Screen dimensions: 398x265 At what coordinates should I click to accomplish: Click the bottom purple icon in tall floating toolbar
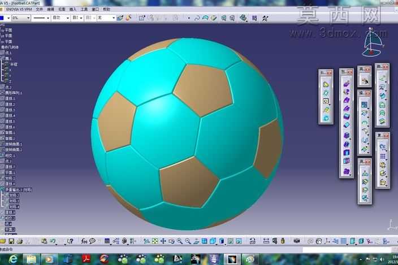(347, 171)
